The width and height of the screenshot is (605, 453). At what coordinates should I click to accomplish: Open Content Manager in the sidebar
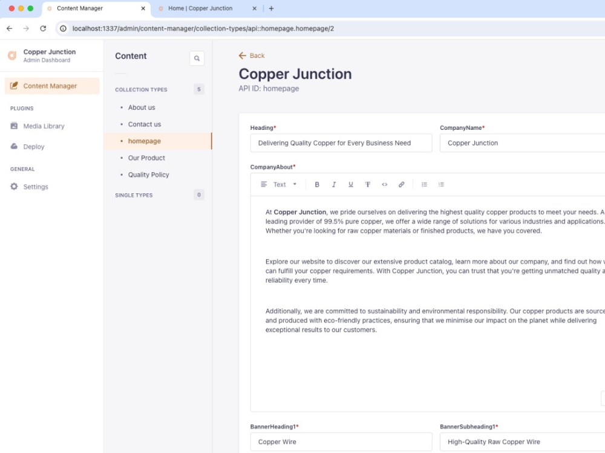click(52, 86)
